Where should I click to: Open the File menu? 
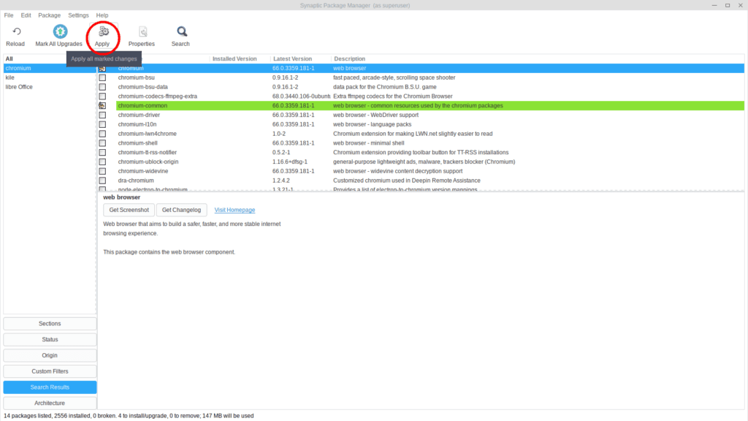tap(9, 15)
